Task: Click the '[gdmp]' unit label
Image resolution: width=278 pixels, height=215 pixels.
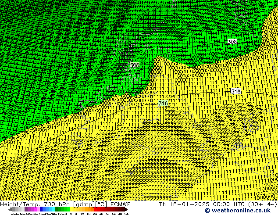Action: coord(84,204)
